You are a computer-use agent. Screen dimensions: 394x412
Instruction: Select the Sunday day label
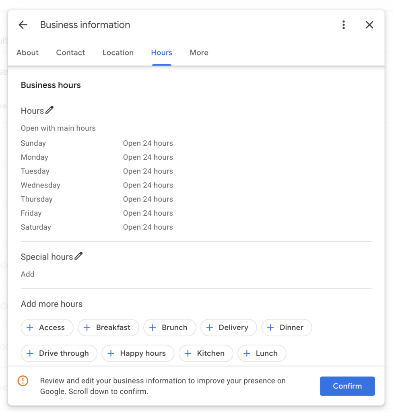[33, 143]
